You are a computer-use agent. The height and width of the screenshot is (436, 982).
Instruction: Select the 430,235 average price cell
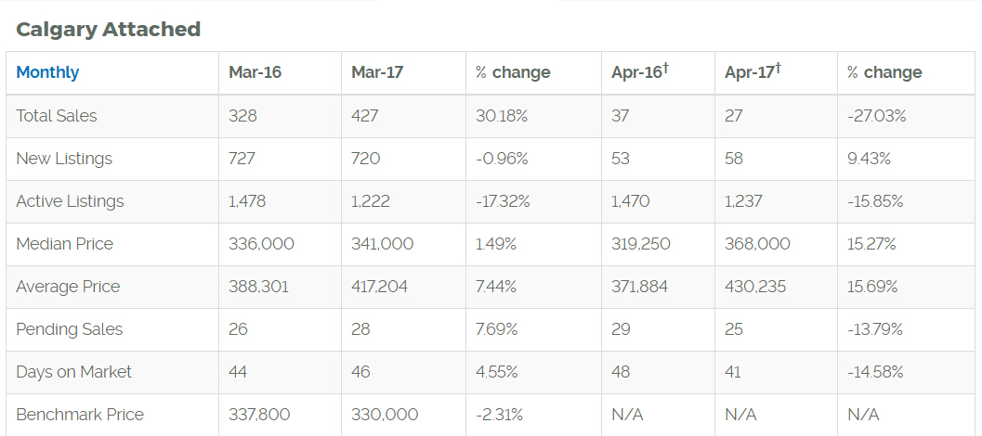(755, 287)
